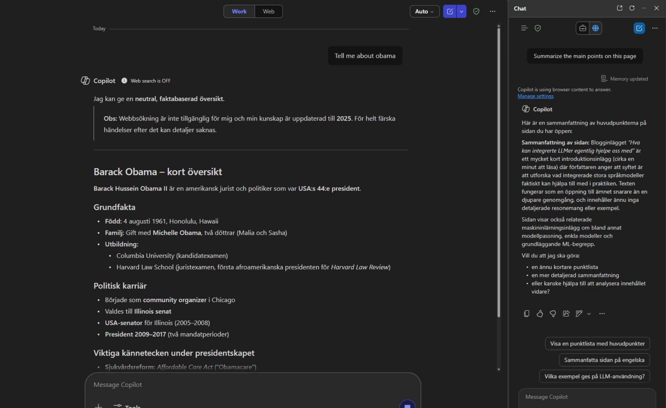Expand the new chat options arrow
Image resolution: width=666 pixels, height=408 pixels.
[461, 11]
